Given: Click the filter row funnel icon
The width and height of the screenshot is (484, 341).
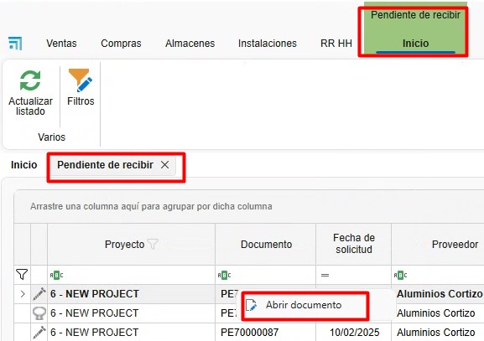Looking at the screenshot, I should pyautogui.click(x=22, y=275).
